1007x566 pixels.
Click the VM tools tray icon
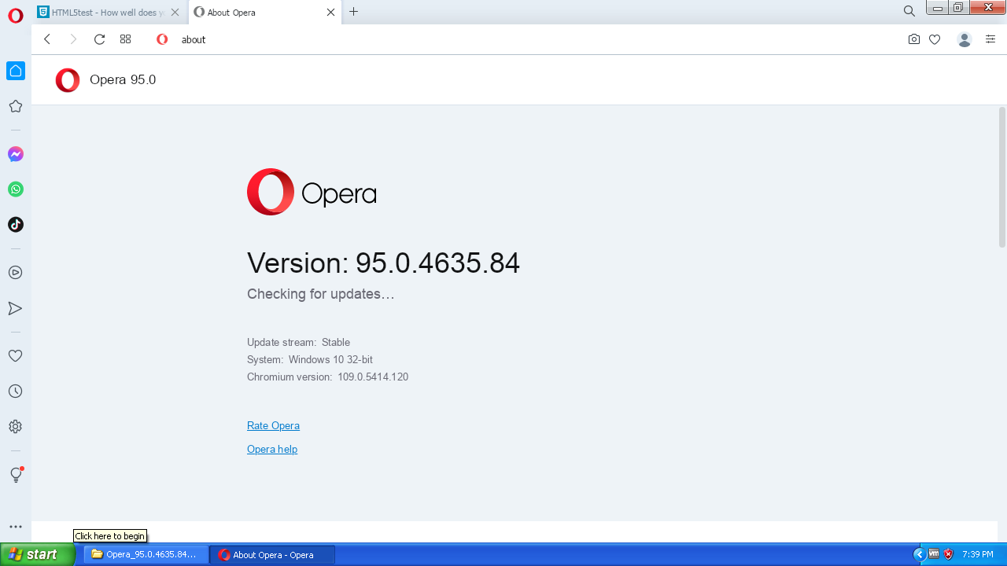934,554
